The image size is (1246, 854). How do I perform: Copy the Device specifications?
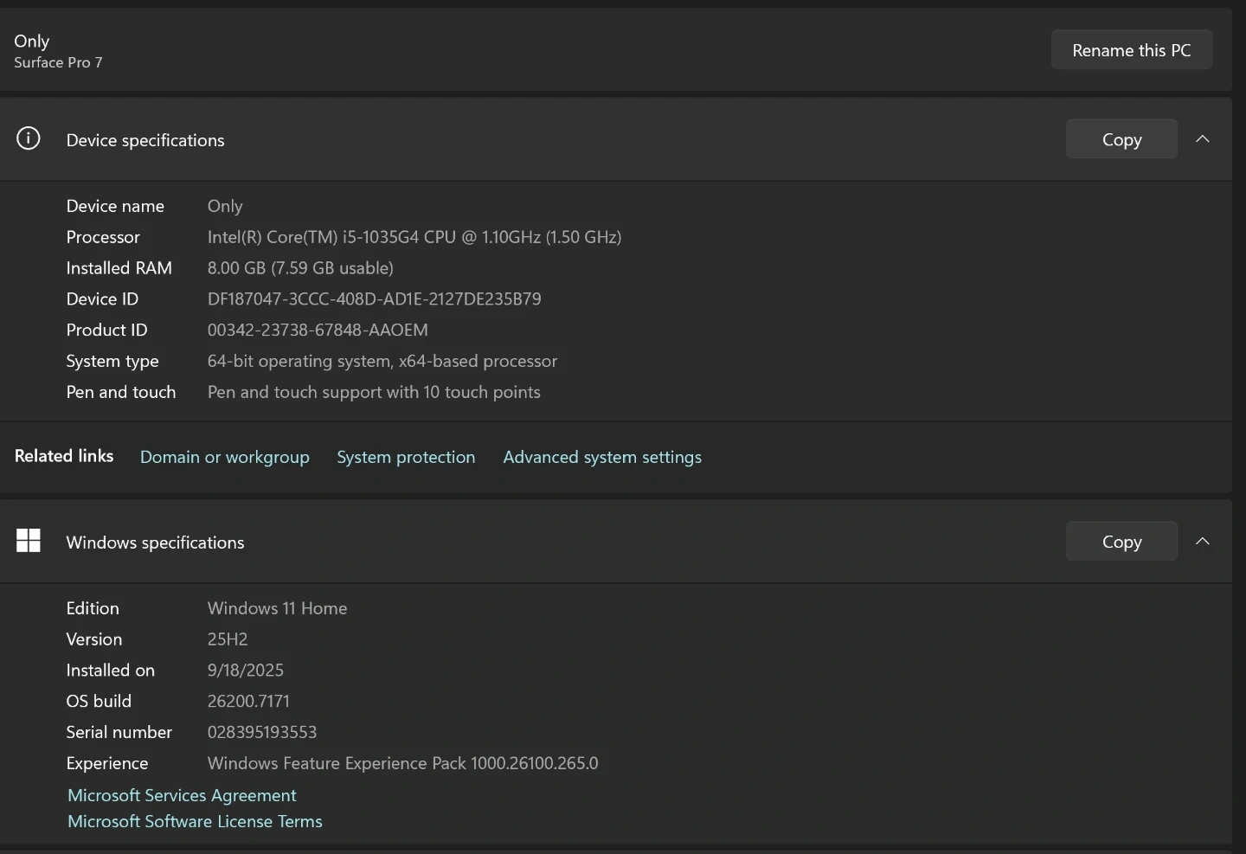click(x=1121, y=139)
